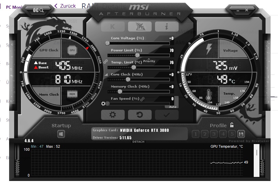Screen dimensions: 278x186
Task: Click the Power Limit value 70
Action: (x=172, y=50)
